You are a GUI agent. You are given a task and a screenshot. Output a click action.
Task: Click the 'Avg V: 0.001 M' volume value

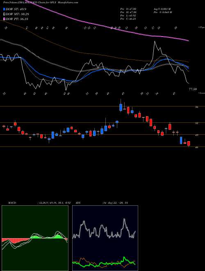click(x=162, y=9)
